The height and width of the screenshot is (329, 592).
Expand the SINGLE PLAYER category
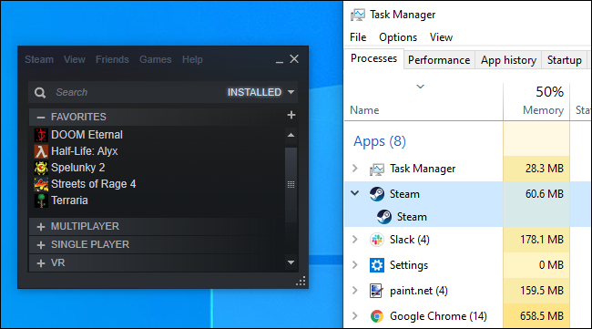[x=41, y=245]
